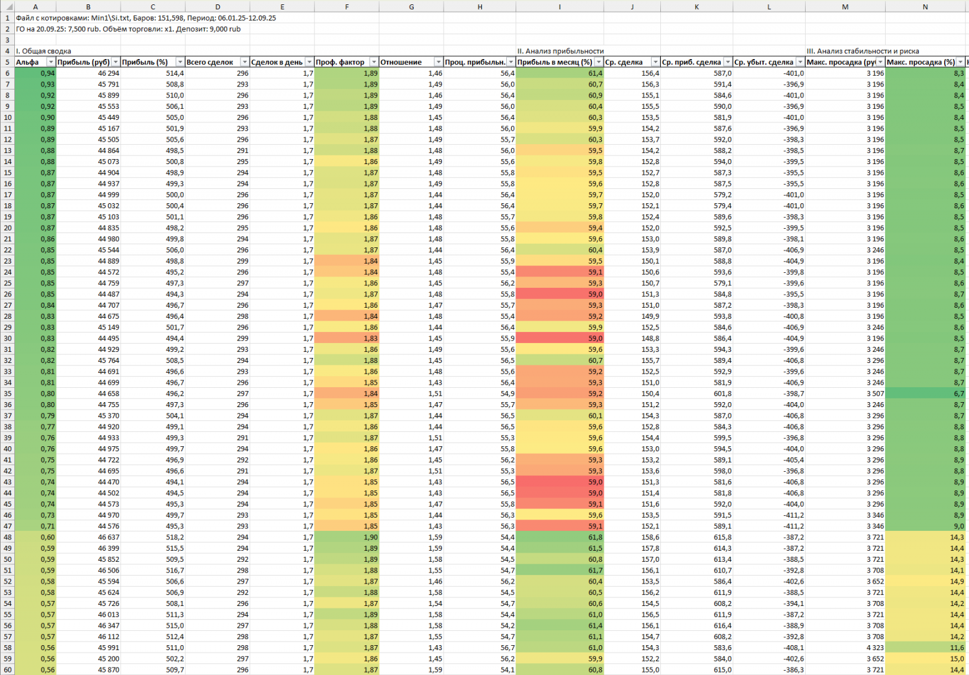This screenshot has width=969, height=675.
Task: Select column G by its header
Action: 411,6
